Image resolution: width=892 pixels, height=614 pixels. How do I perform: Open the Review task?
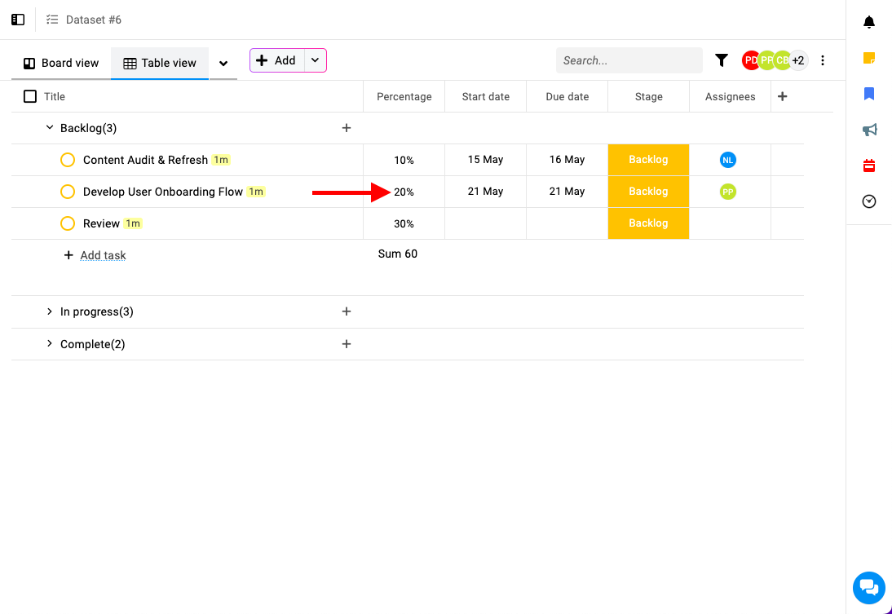(x=101, y=223)
